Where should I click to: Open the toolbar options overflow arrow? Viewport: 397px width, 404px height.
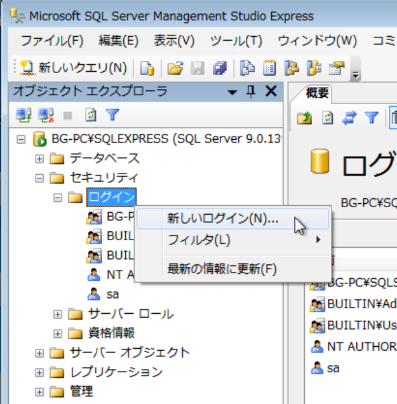click(x=356, y=75)
